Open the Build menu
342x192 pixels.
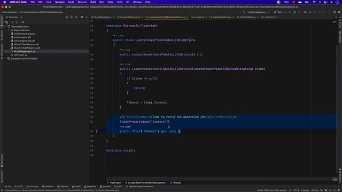tap(93, 2)
